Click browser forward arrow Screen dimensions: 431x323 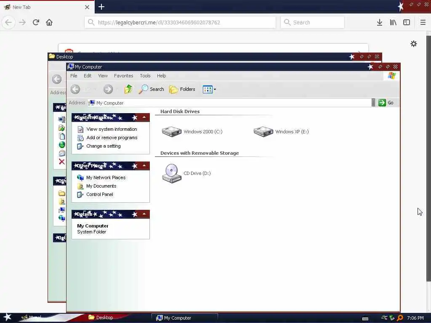tap(22, 22)
